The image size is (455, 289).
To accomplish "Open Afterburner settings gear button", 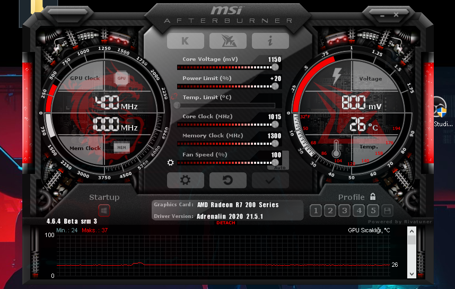I will pos(186,180).
